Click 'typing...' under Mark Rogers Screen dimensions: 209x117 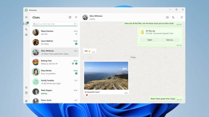[x=44, y=93]
